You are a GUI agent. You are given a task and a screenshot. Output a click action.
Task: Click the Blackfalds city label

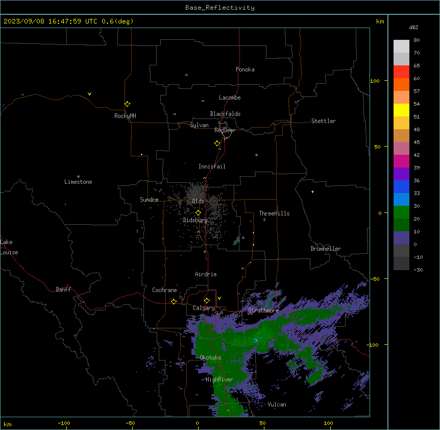point(225,114)
